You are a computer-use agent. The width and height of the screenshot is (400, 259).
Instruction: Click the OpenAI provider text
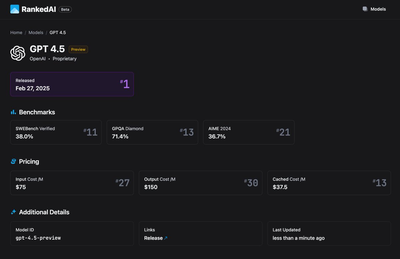pyautogui.click(x=38, y=59)
